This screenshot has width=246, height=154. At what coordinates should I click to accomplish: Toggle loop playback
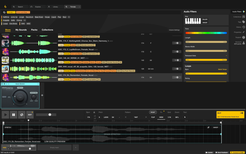(22, 115)
